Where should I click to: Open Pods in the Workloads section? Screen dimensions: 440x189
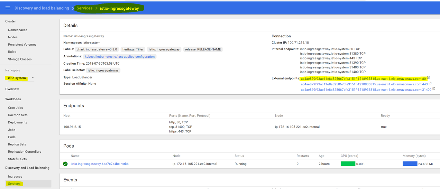12,137
